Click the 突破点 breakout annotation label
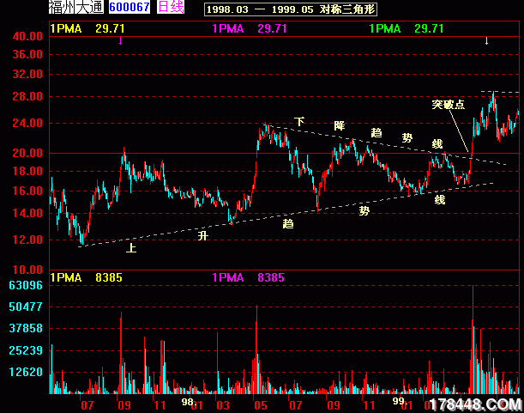 pyautogui.click(x=448, y=105)
